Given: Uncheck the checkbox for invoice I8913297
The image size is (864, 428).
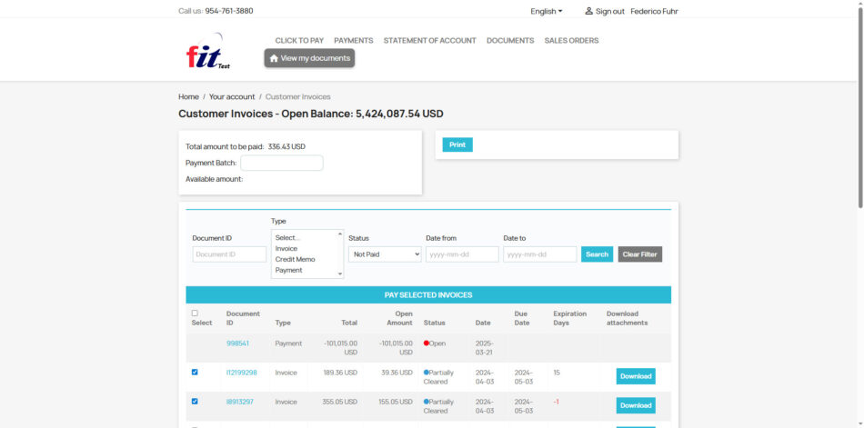Looking at the screenshot, I should (195, 401).
